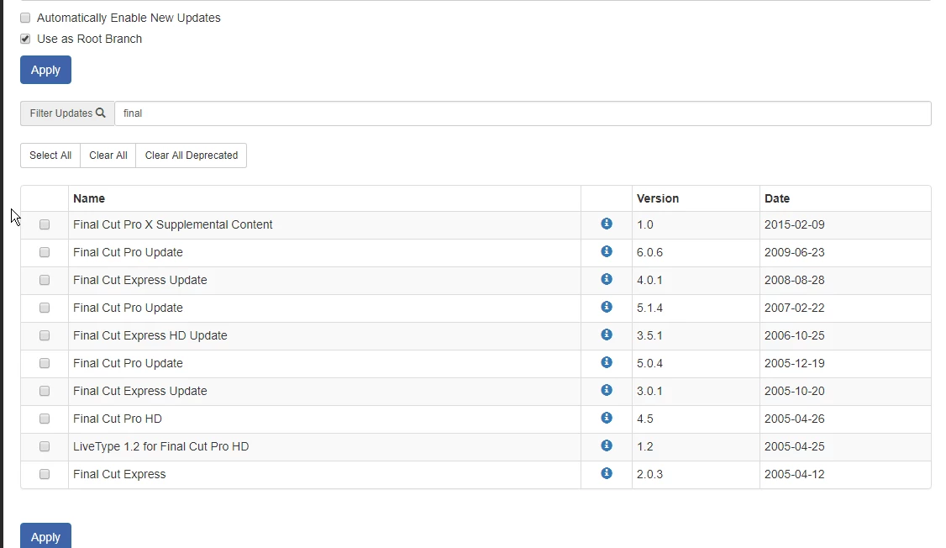Click the Filter Updates search button

[67, 113]
